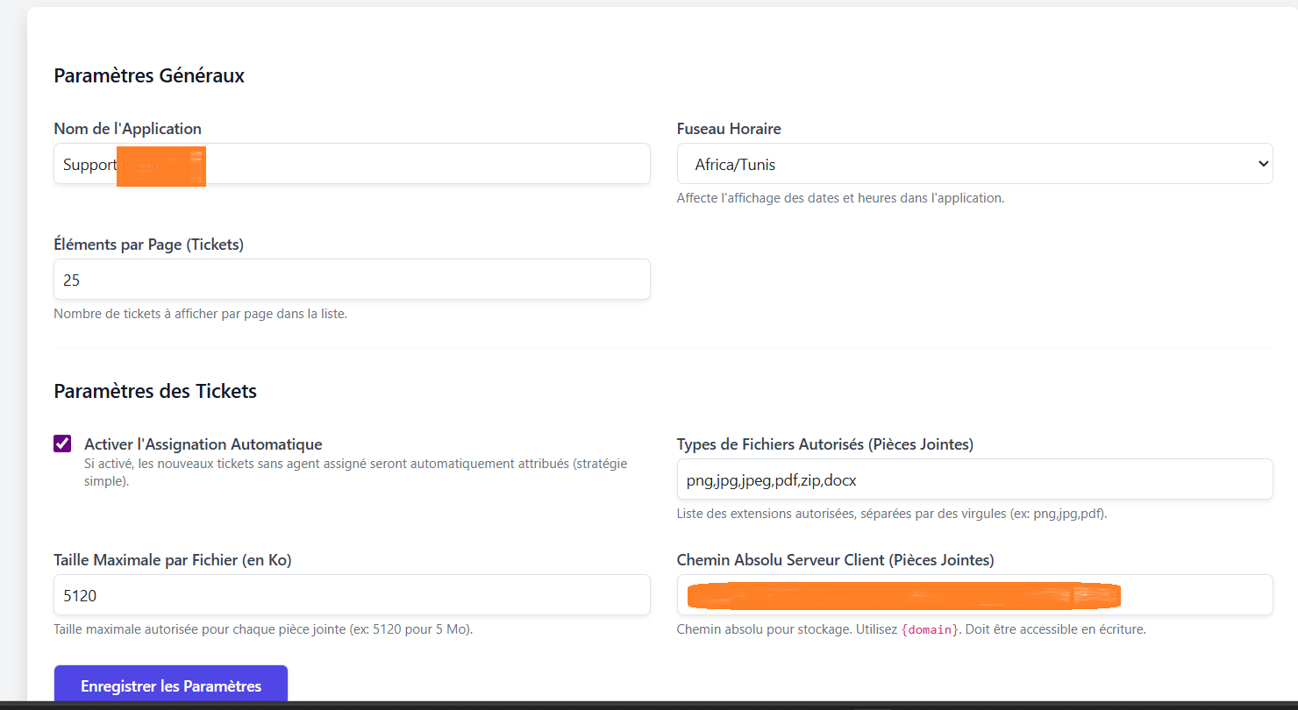1298x710 pixels.
Task: Click the Paramètres des Tickets heading
Action: click(154, 391)
